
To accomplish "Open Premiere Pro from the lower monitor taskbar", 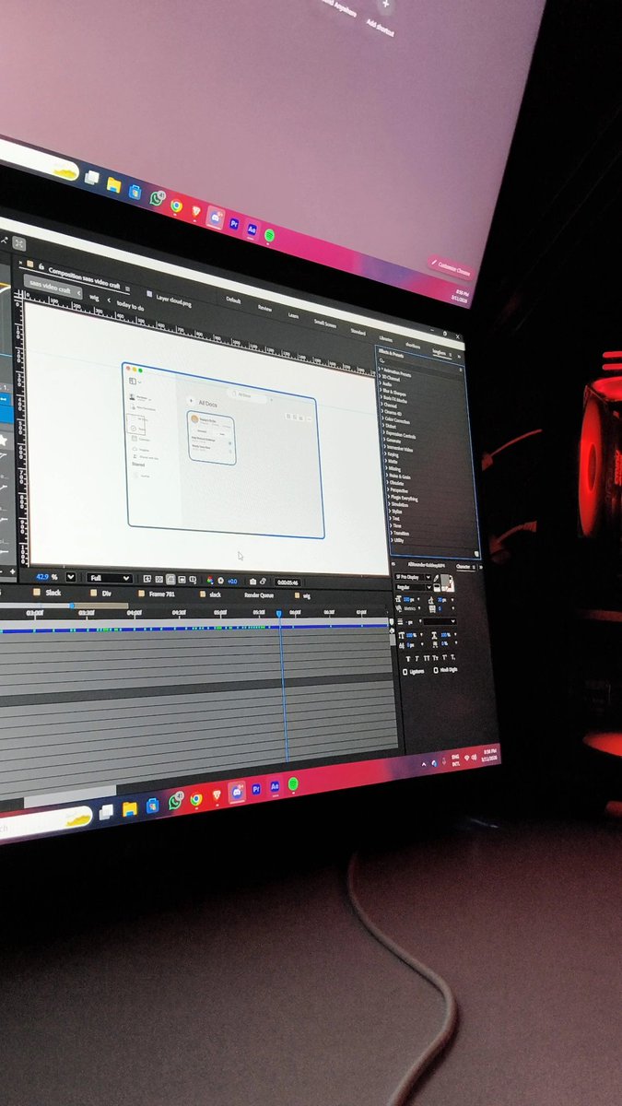I will coord(256,789).
